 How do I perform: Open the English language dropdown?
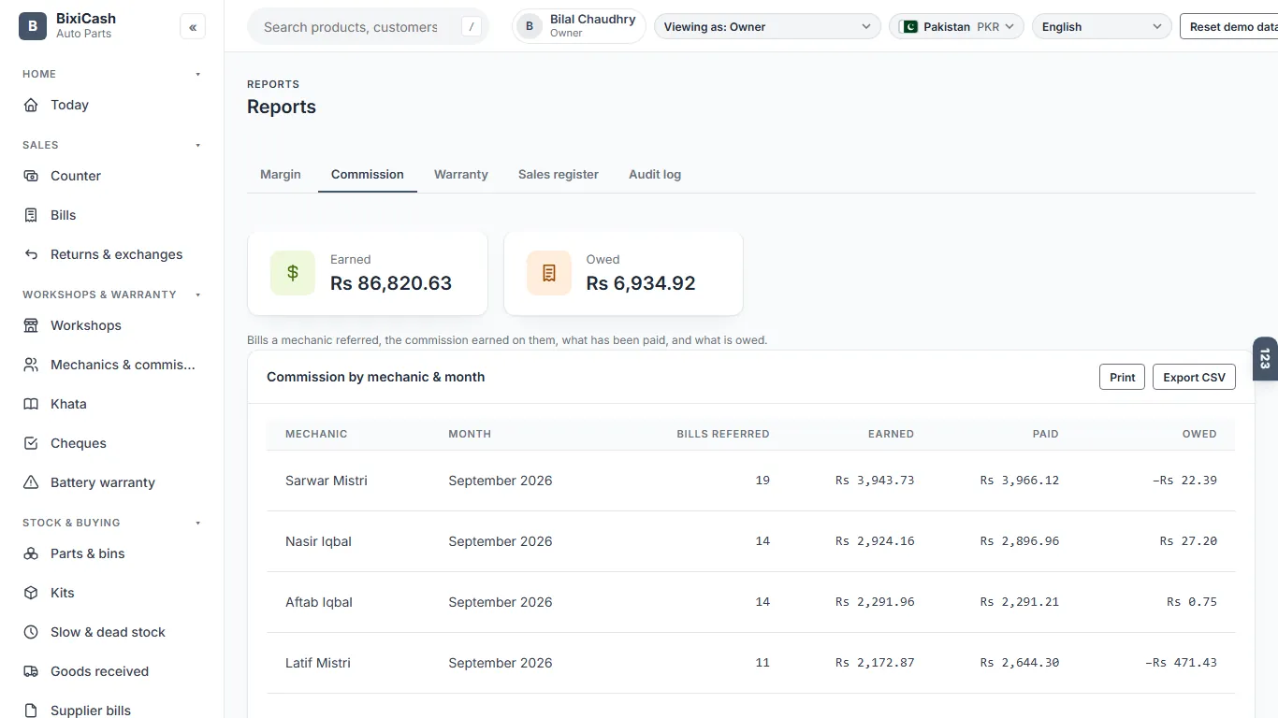tap(1101, 27)
